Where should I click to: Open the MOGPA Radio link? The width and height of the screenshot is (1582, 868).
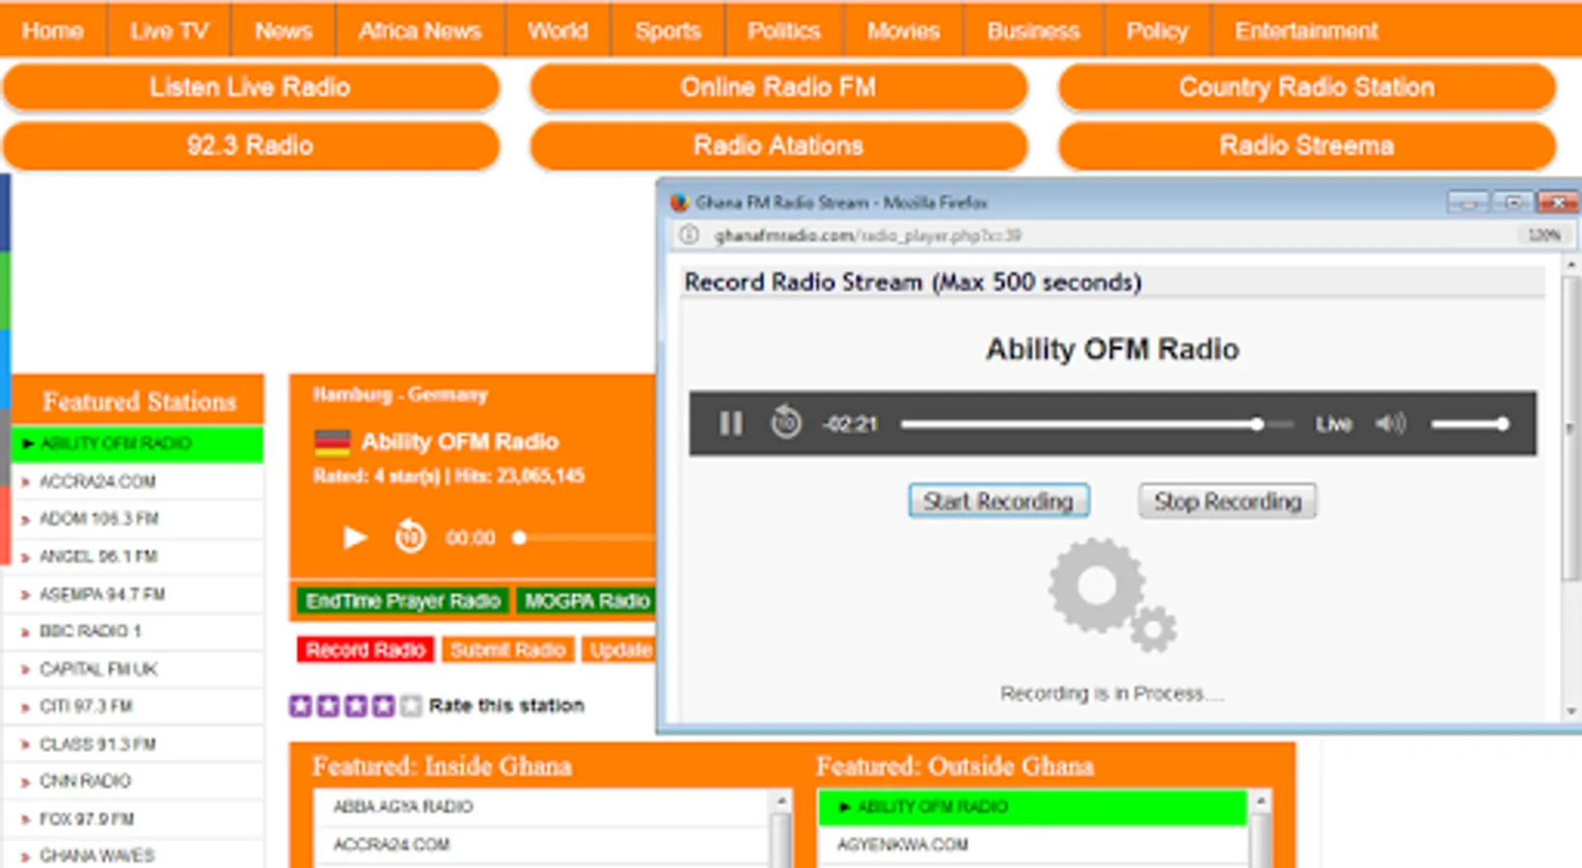[586, 601]
